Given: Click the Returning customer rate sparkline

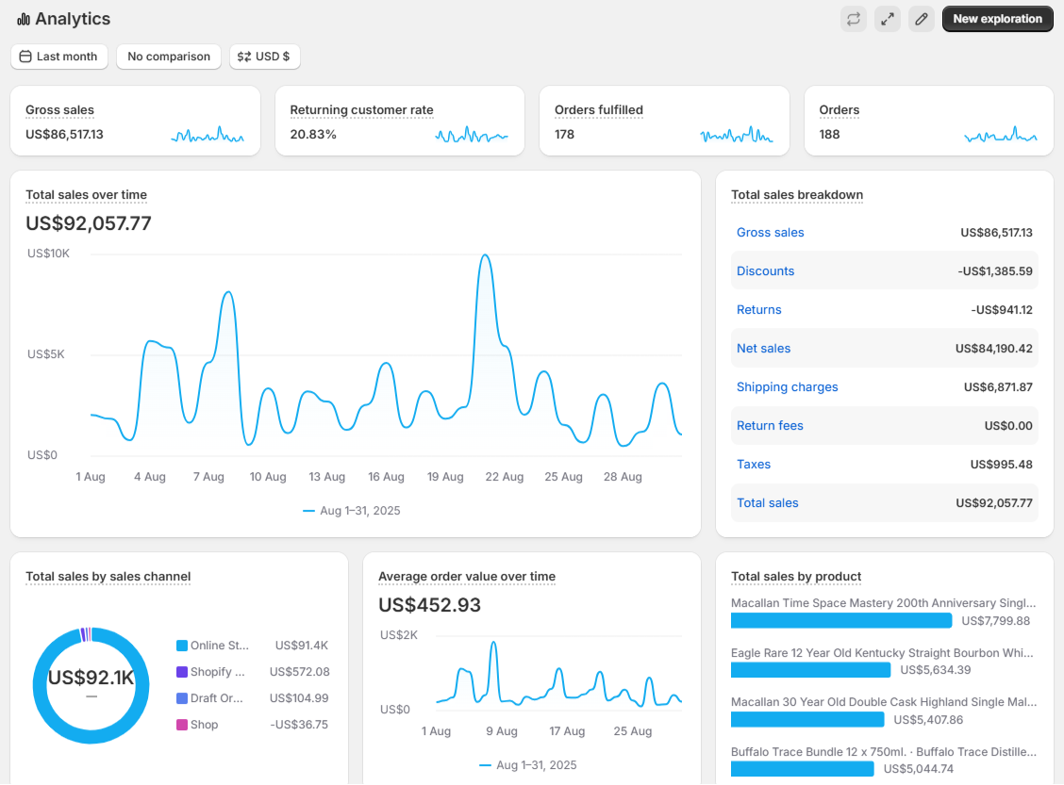Looking at the screenshot, I should [472, 135].
